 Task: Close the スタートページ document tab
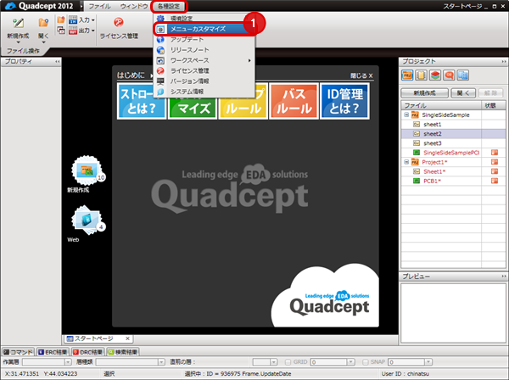[x=127, y=338]
